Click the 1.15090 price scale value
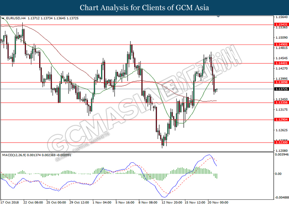The image size is (289, 206). pos(282,37)
